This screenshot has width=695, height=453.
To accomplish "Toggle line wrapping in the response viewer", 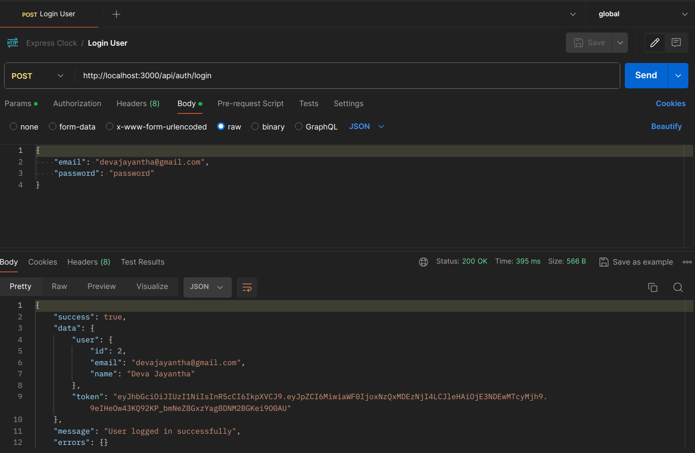I will click(247, 287).
